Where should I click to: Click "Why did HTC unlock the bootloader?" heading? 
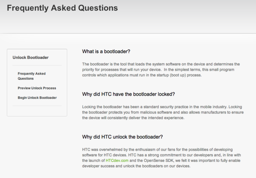(122, 137)
